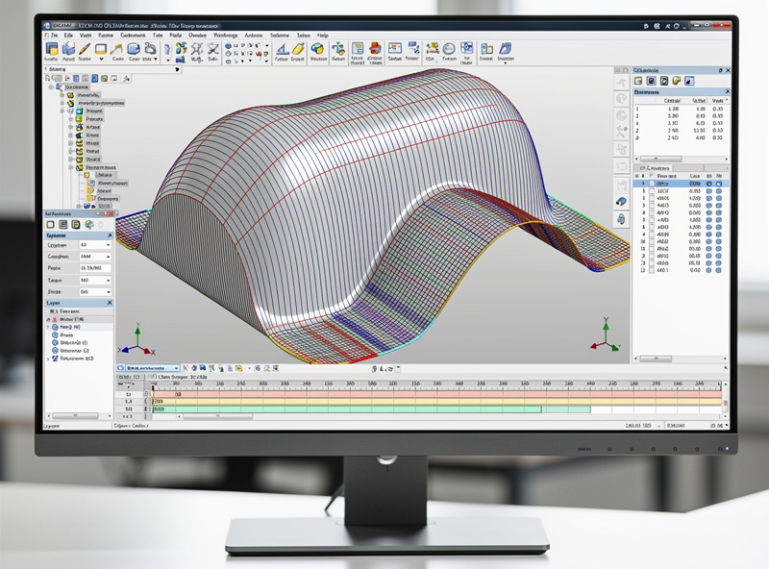Click the yellow figure with arrows icon

432,48
